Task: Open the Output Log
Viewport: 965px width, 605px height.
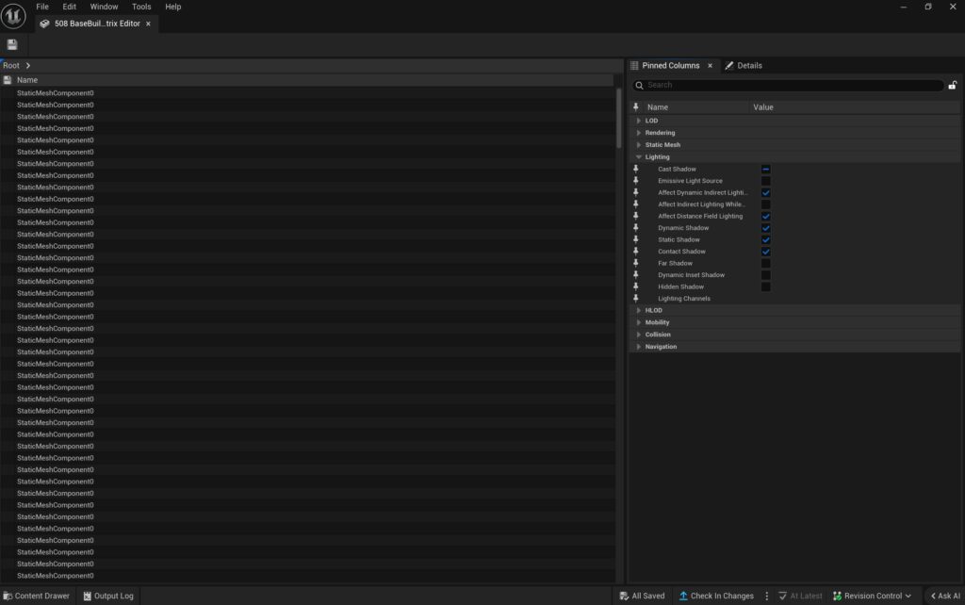Action: click(x=107, y=596)
